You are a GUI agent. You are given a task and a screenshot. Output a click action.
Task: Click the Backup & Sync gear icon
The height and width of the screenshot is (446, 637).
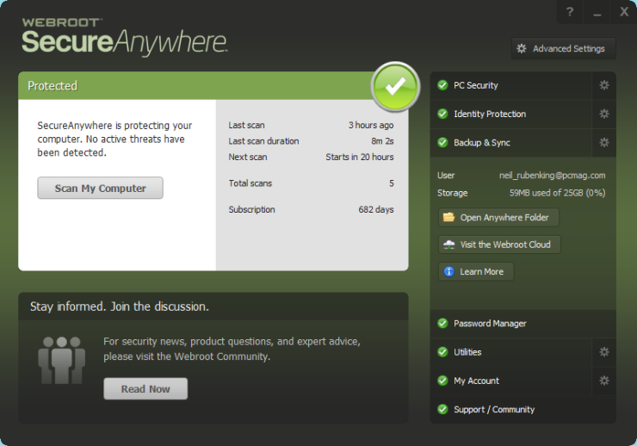point(603,142)
